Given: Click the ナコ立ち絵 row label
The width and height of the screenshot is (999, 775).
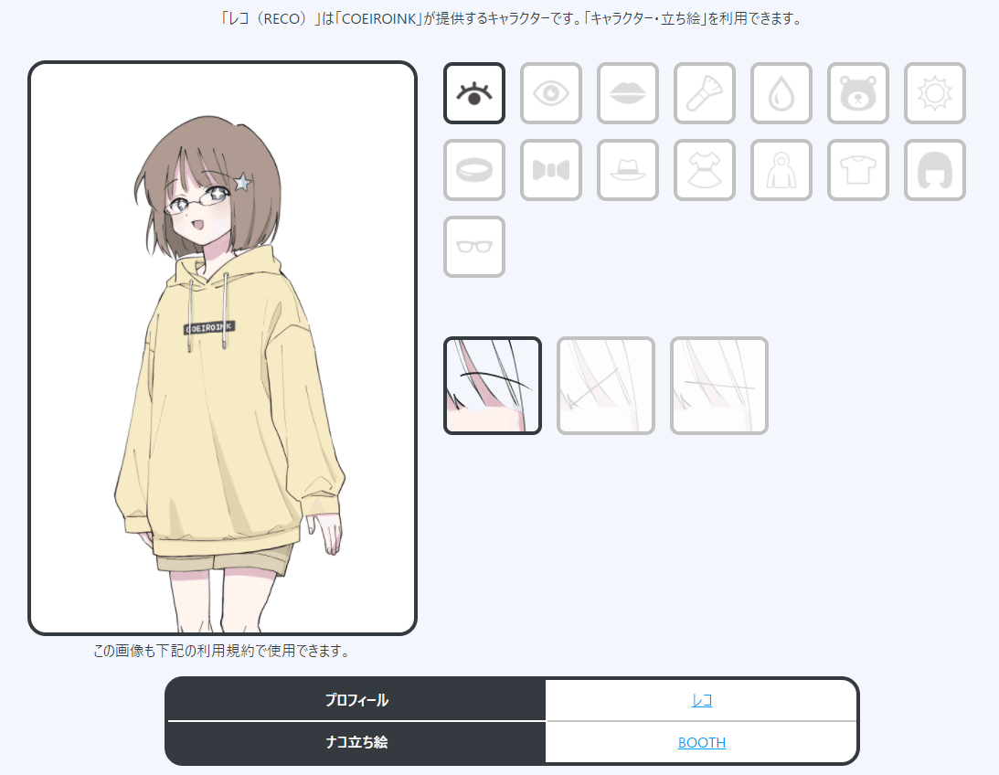Looking at the screenshot, I should coord(356,742).
